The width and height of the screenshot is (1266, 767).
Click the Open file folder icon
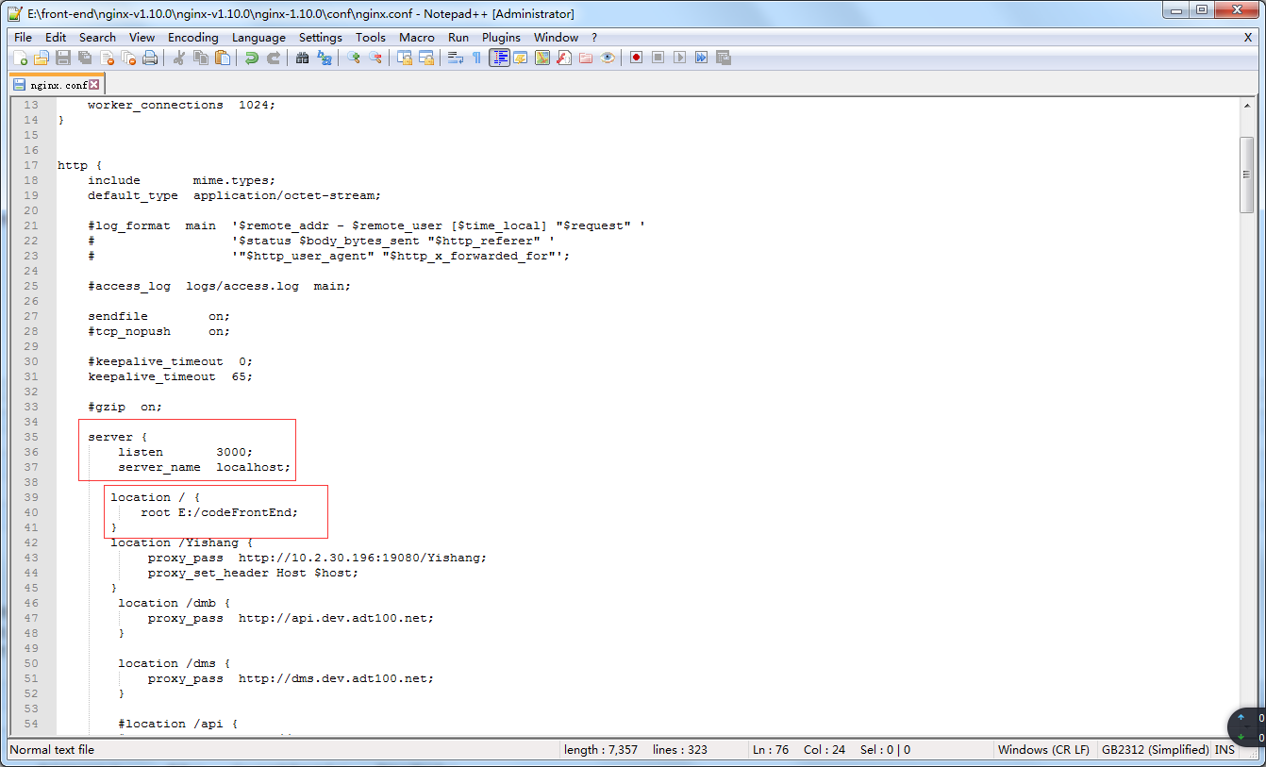click(x=42, y=58)
